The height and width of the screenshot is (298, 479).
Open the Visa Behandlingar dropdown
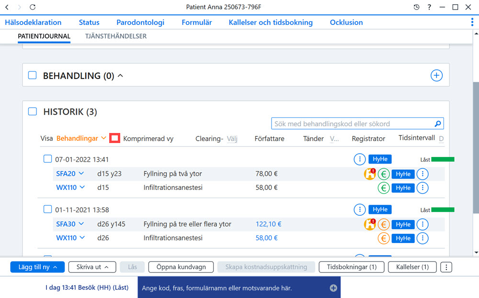coord(81,138)
